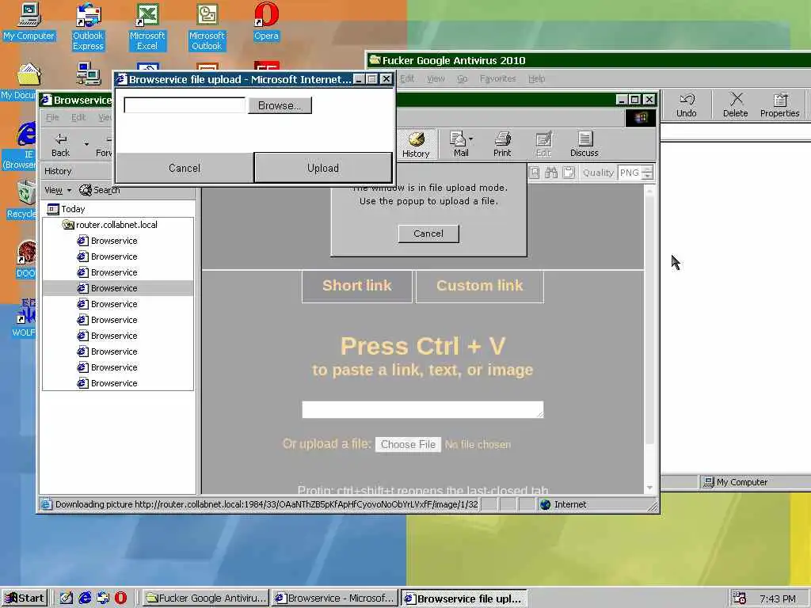Open the Microsoft Excel desktop icon
This screenshot has width=811, height=608.
(147, 26)
